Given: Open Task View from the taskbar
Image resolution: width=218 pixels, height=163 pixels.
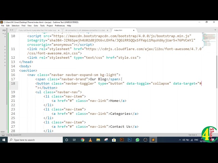Looking at the screenshot, I should point(74,140).
